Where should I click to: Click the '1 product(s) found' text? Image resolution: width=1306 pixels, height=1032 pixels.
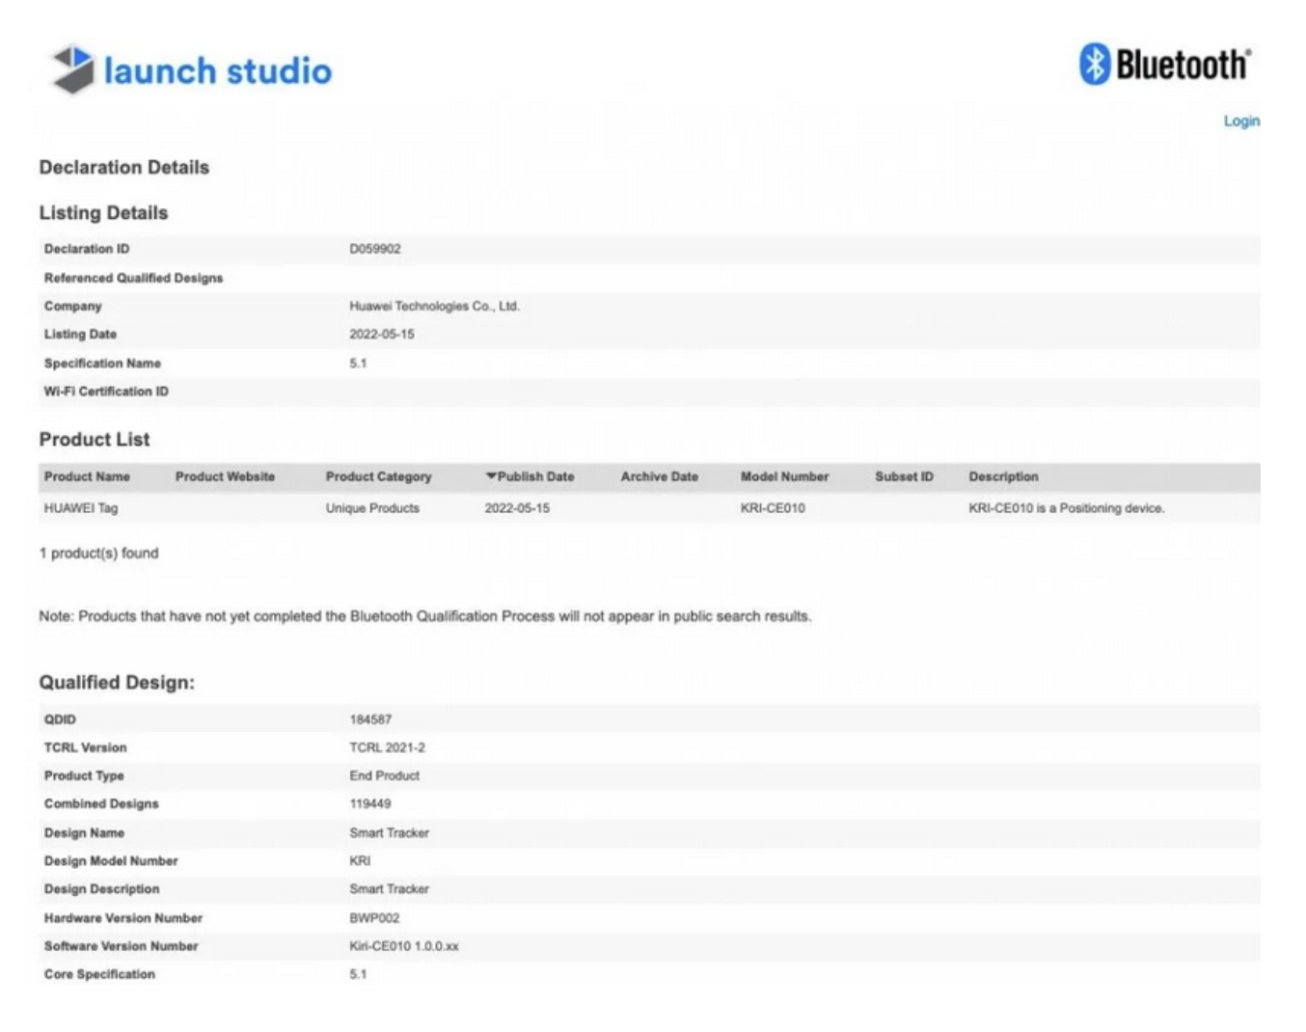tap(98, 554)
